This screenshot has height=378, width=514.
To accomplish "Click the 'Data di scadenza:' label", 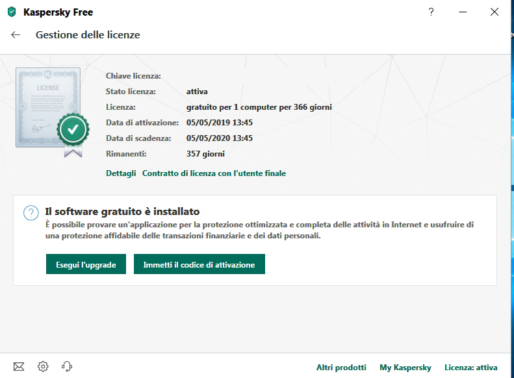I will (138, 138).
